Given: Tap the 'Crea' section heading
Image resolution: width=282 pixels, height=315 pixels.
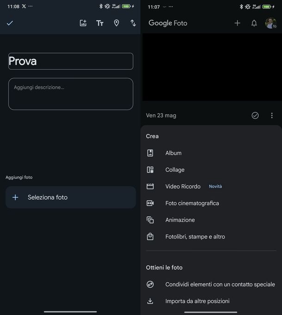Looking at the screenshot, I should pyautogui.click(x=152, y=136).
